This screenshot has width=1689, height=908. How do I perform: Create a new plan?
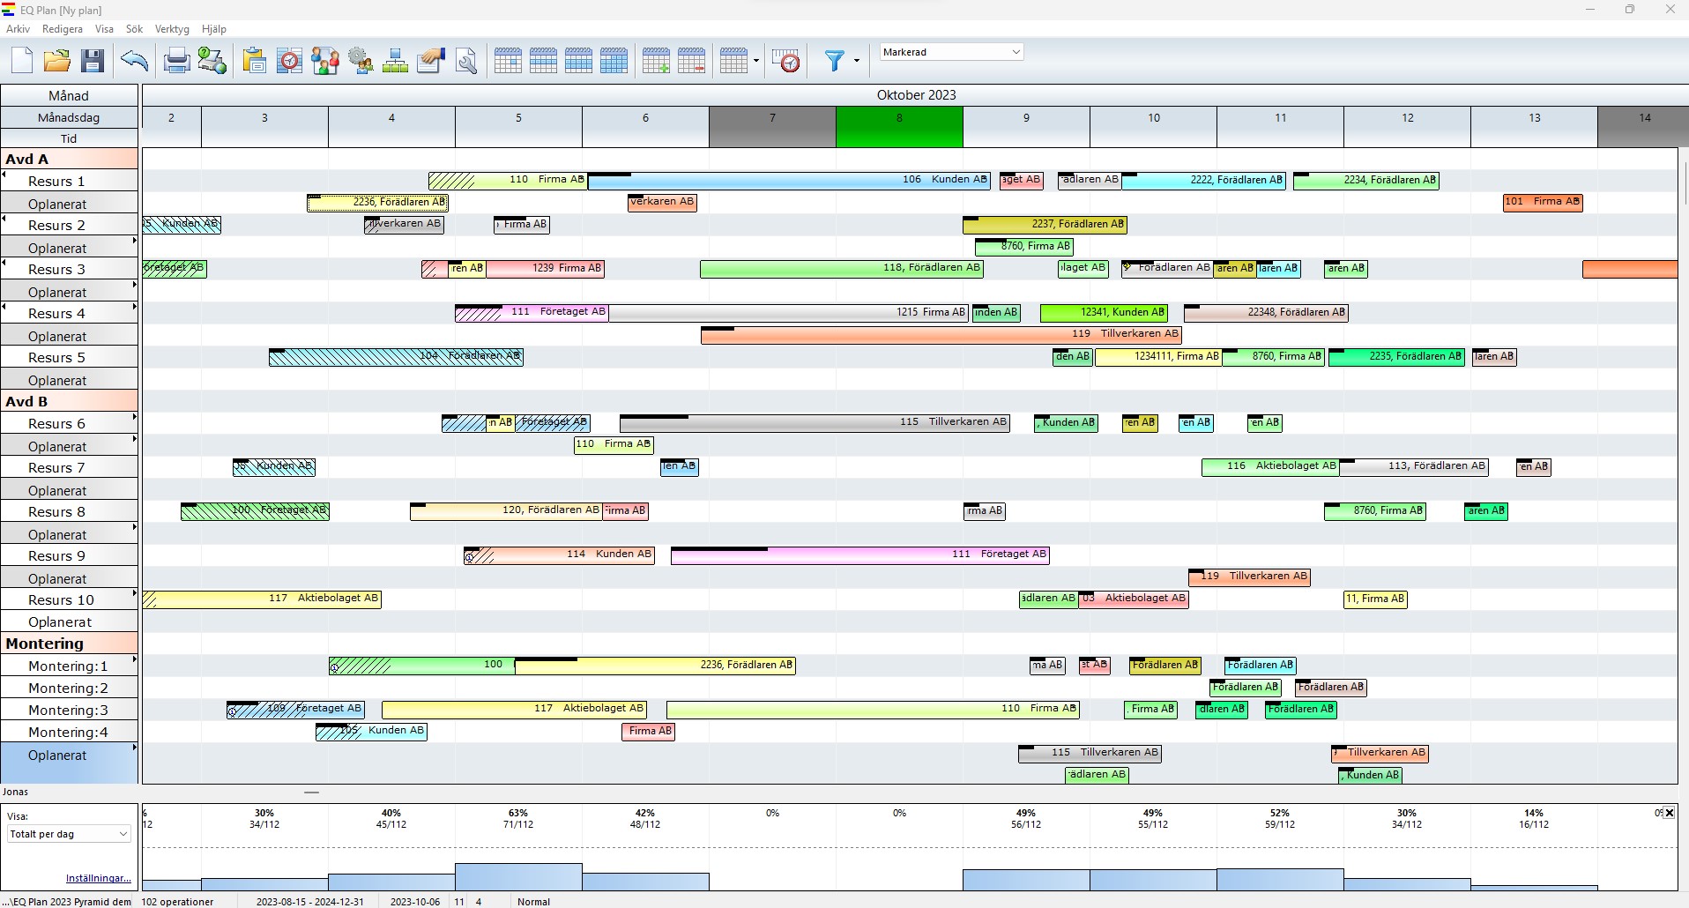click(x=22, y=60)
